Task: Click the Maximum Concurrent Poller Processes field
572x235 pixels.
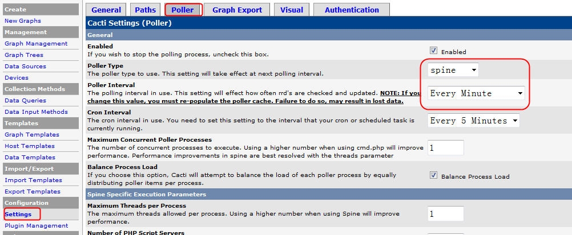Action: tap(446, 148)
